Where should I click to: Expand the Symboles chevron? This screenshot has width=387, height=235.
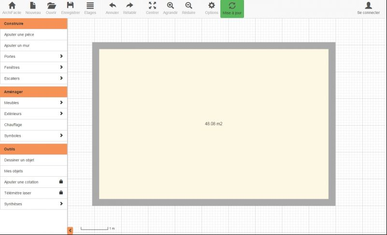(x=61, y=135)
